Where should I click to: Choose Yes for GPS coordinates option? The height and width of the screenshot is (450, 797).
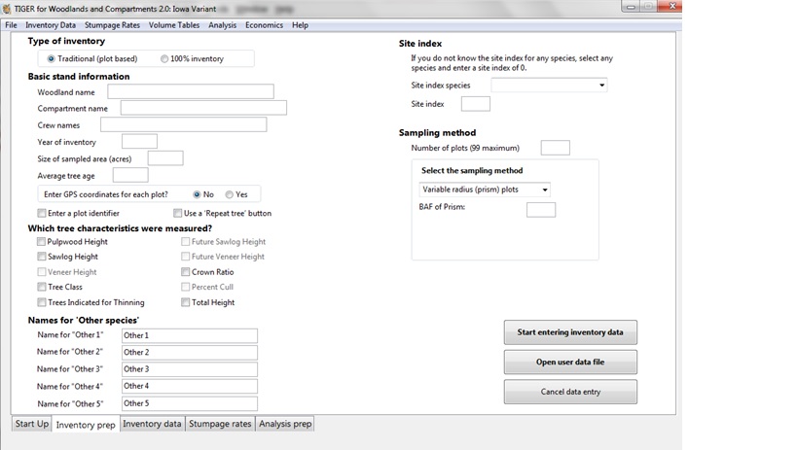click(230, 194)
